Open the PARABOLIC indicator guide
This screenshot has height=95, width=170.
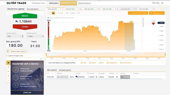point(112,63)
